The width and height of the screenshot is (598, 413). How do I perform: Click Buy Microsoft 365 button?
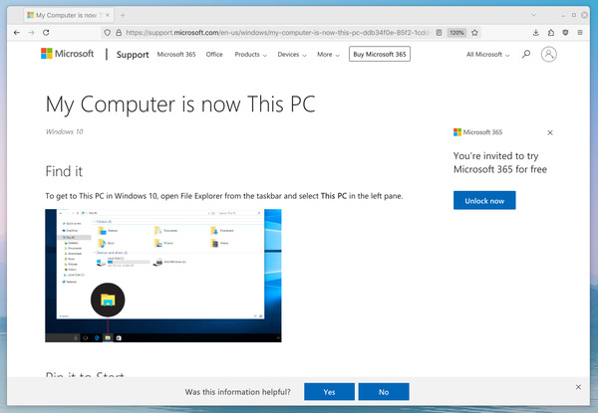pyautogui.click(x=380, y=54)
